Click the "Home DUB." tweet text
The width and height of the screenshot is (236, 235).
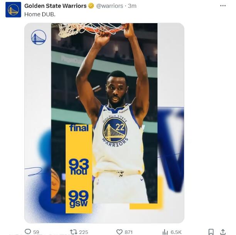(x=40, y=14)
